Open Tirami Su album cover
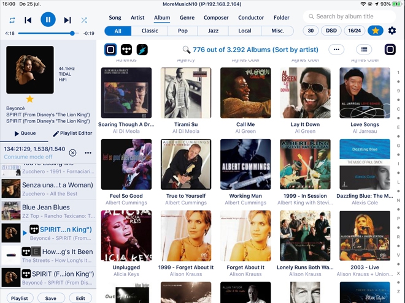 click(x=186, y=93)
